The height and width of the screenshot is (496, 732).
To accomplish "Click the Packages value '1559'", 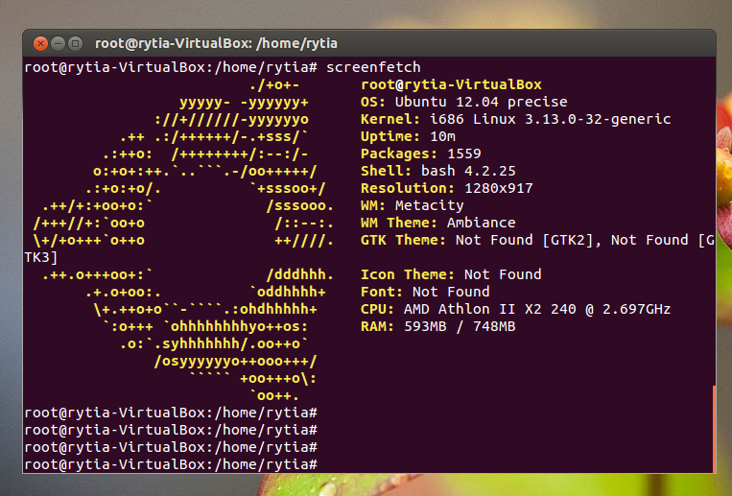I will coord(464,154).
